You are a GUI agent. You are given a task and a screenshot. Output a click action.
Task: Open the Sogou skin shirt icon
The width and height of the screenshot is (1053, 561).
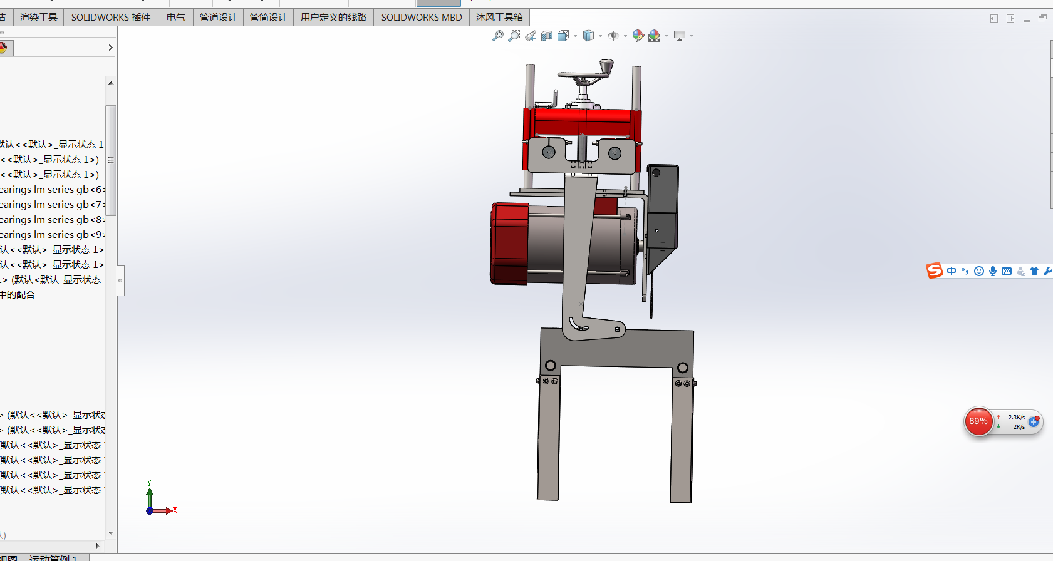pyautogui.click(x=1034, y=271)
